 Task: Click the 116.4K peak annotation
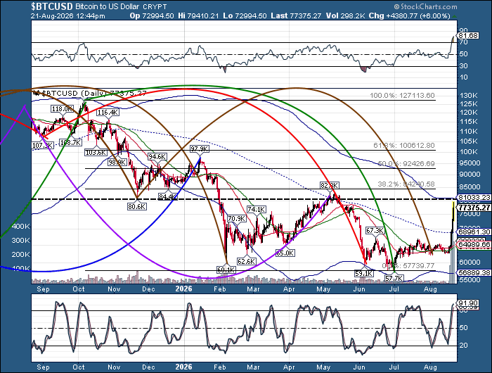(108, 112)
